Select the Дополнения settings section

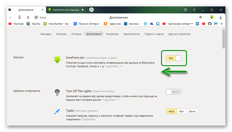[94, 34]
